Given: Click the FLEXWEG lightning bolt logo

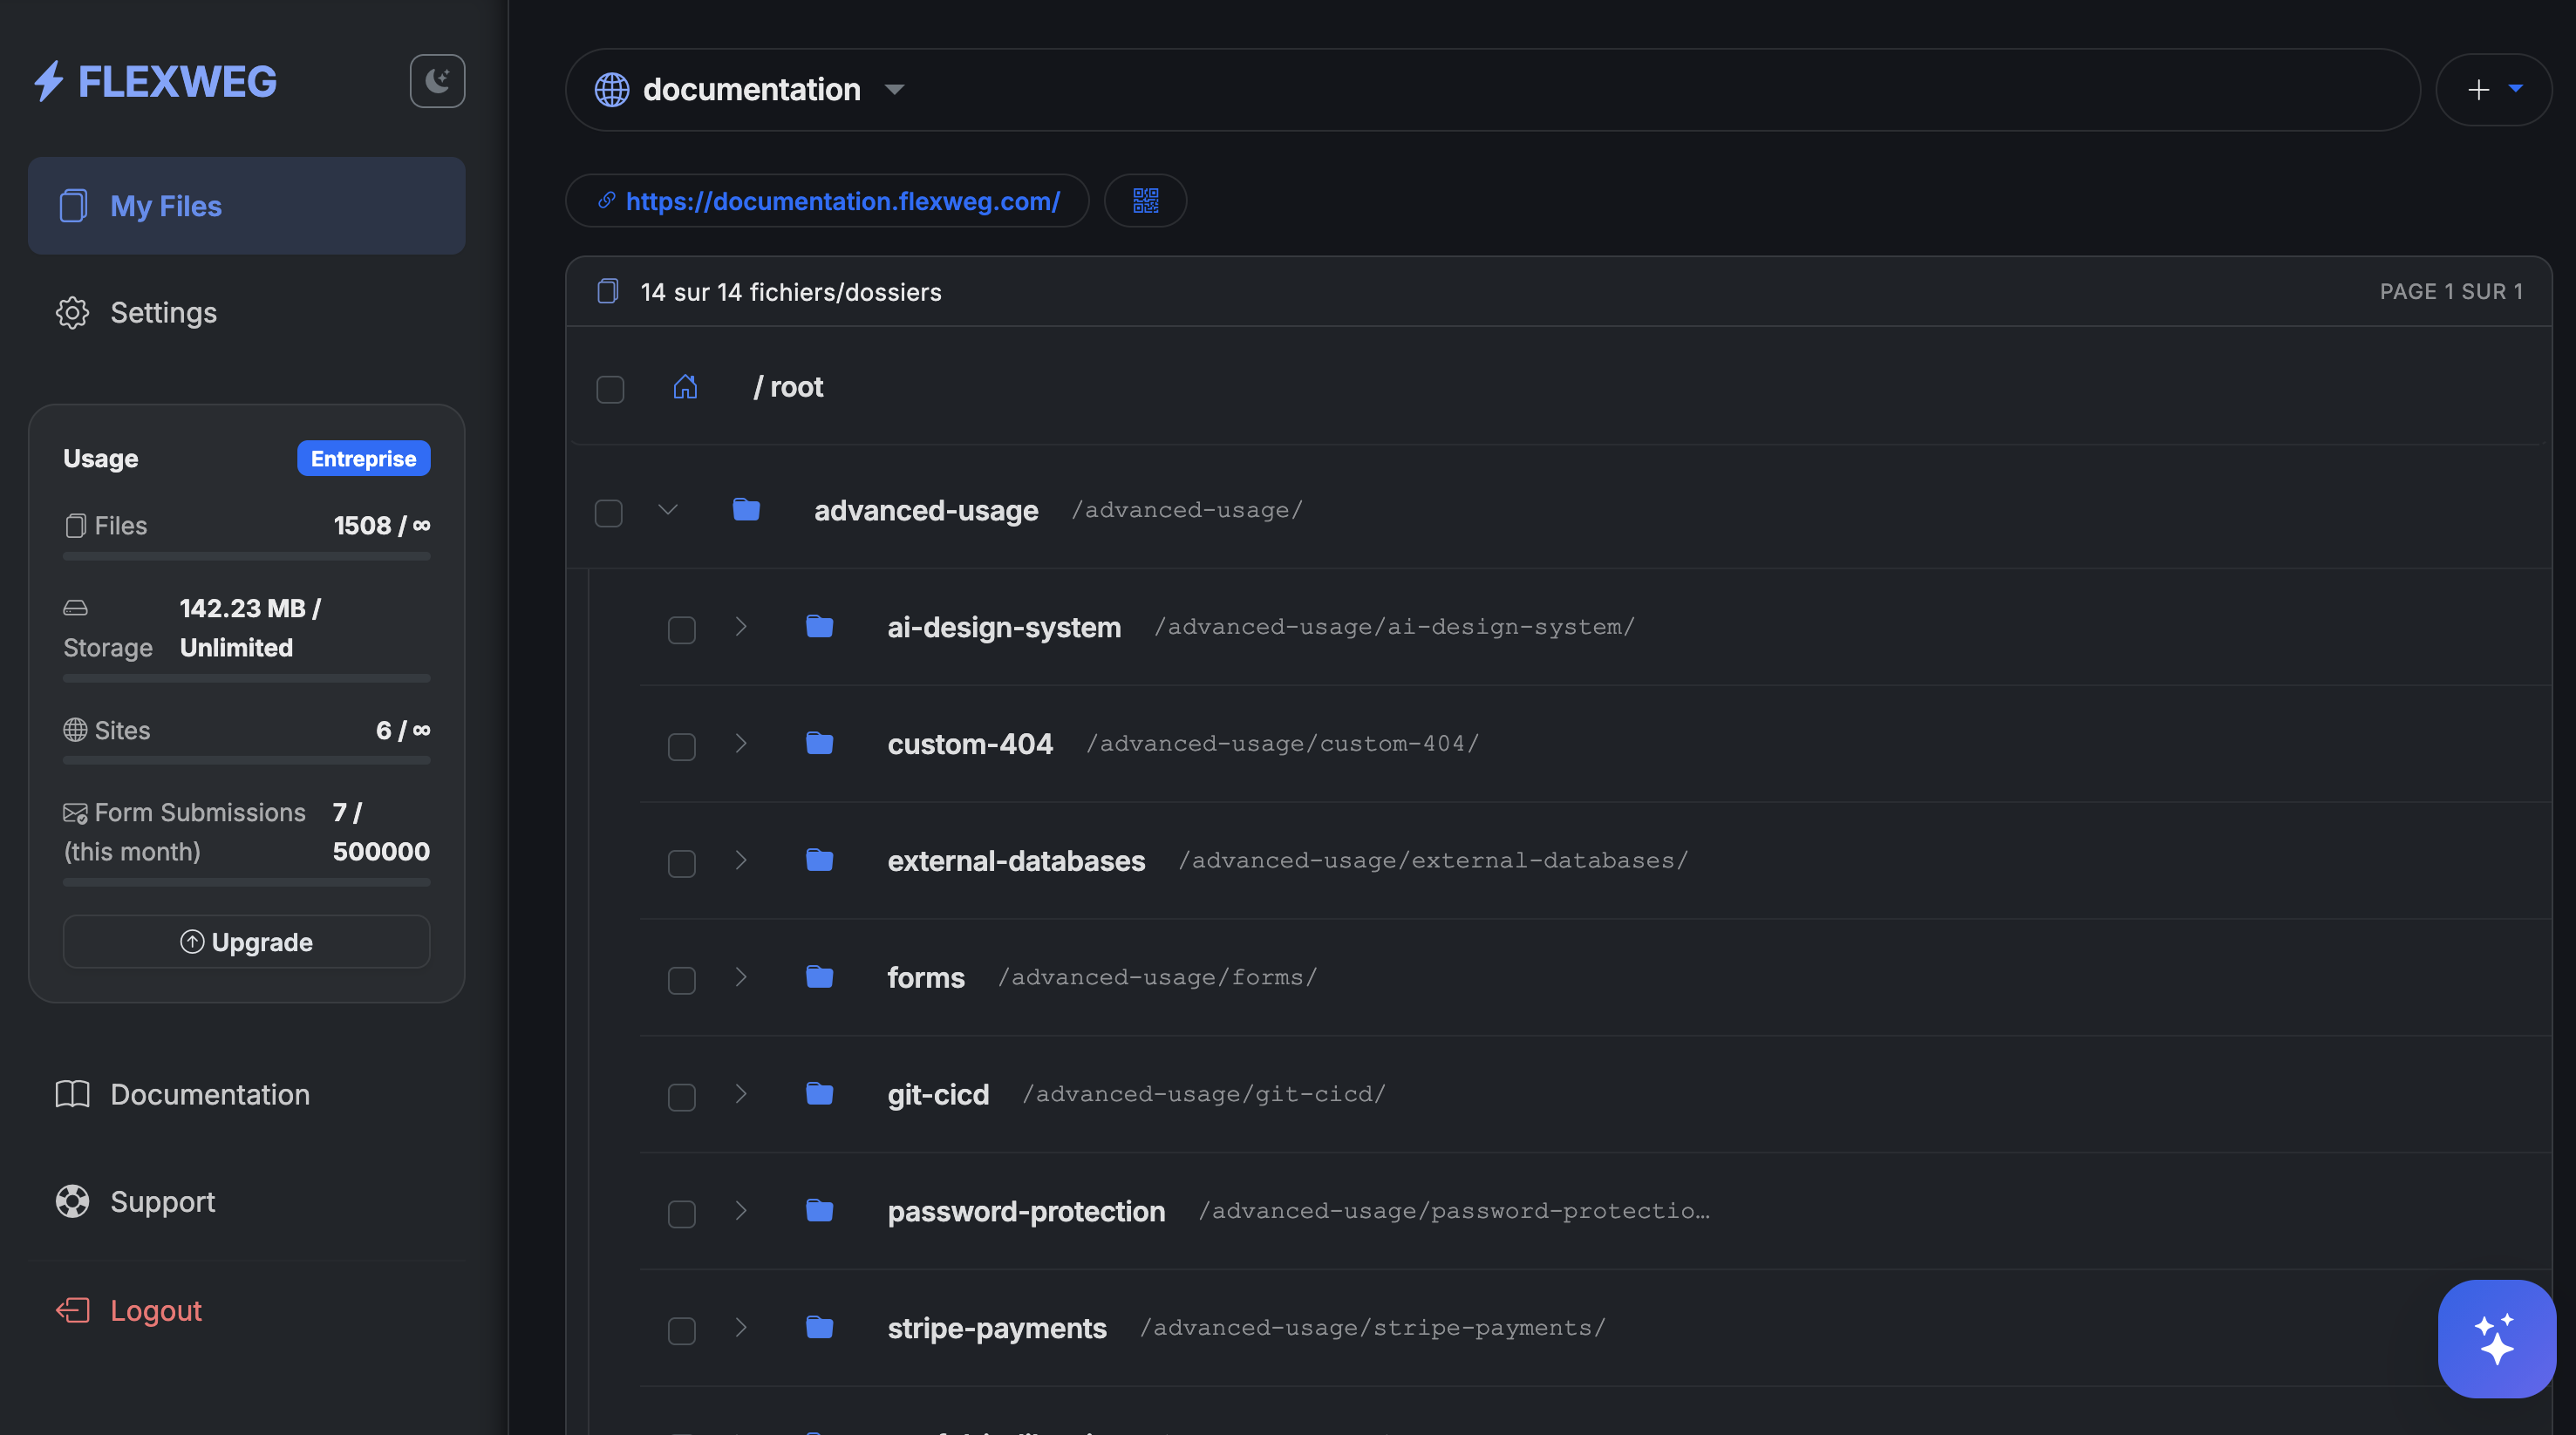Looking at the screenshot, I should [x=49, y=81].
